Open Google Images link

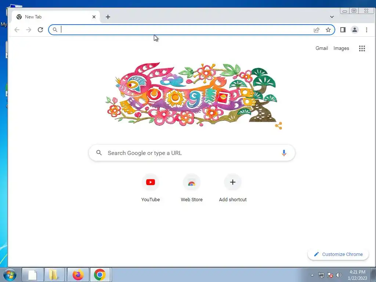(x=341, y=48)
